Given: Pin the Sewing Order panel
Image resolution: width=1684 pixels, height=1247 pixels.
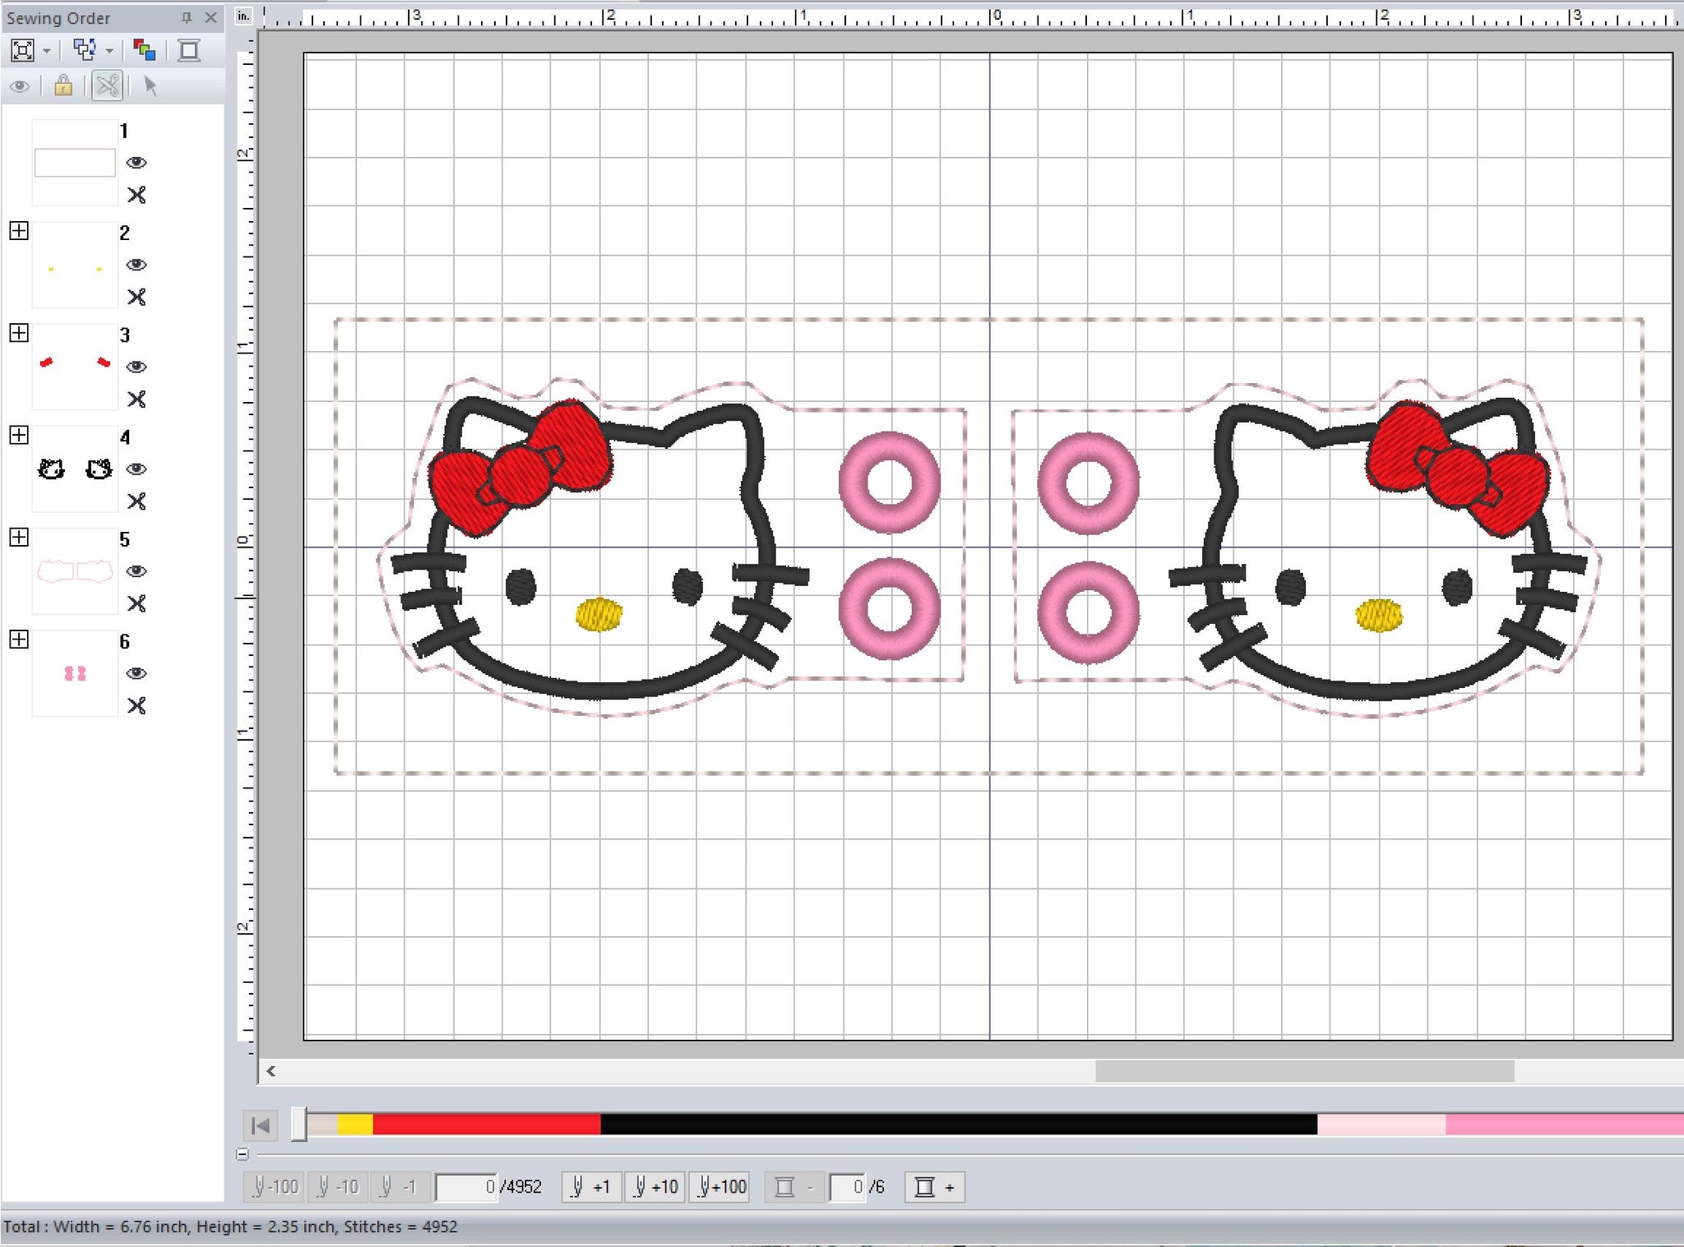Looking at the screenshot, I should click(x=187, y=17).
